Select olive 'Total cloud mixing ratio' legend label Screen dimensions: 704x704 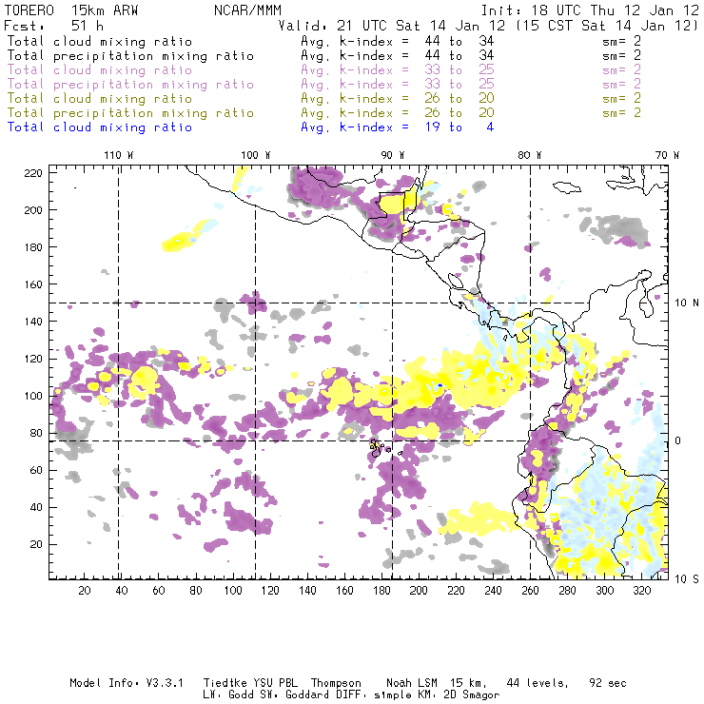tap(100, 98)
